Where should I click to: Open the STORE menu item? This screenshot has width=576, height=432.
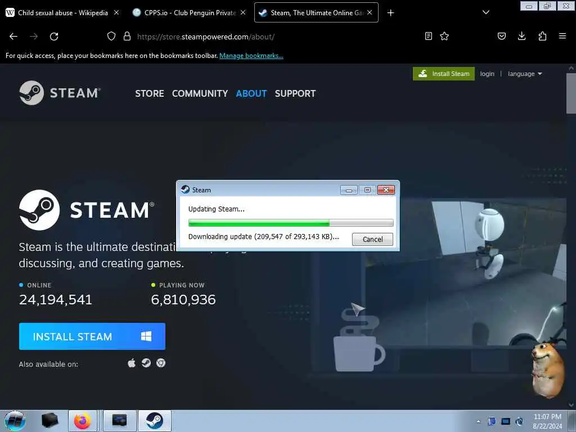[x=150, y=93]
